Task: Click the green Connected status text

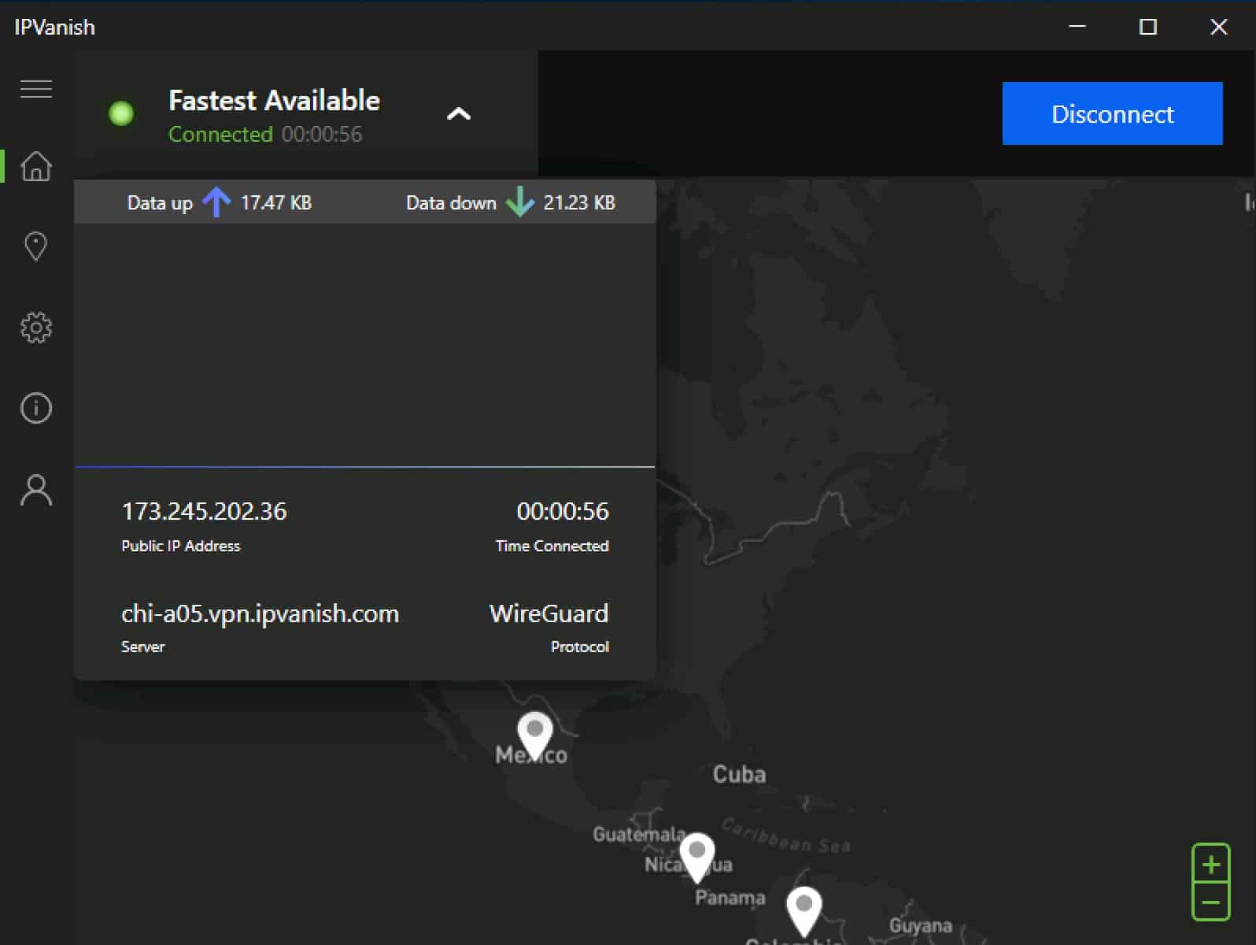Action: point(220,135)
